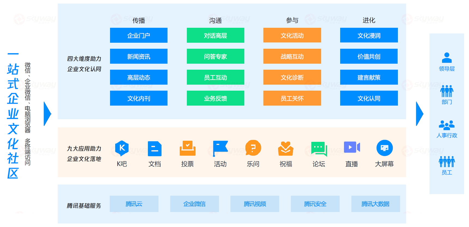This screenshot has width=469, height=227.
Task: Click the 建言献策 box
Action: click(369, 77)
